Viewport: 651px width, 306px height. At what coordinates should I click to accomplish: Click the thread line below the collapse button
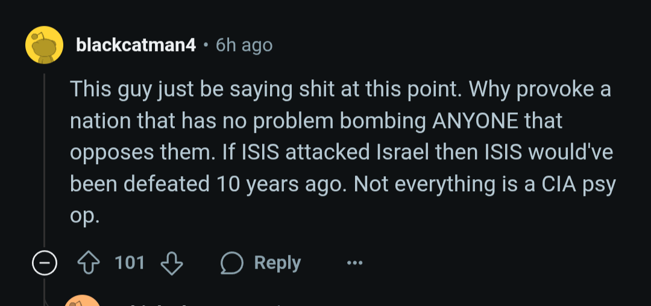[45, 291]
